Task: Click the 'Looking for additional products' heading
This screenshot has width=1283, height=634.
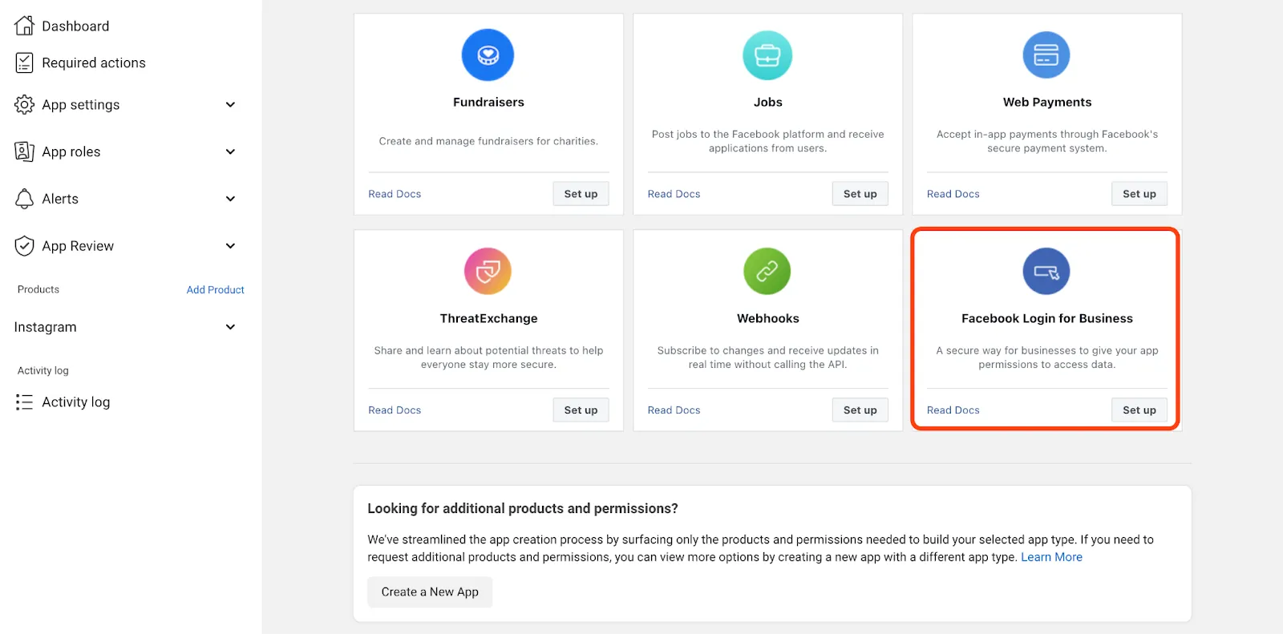Action: point(523,509)
